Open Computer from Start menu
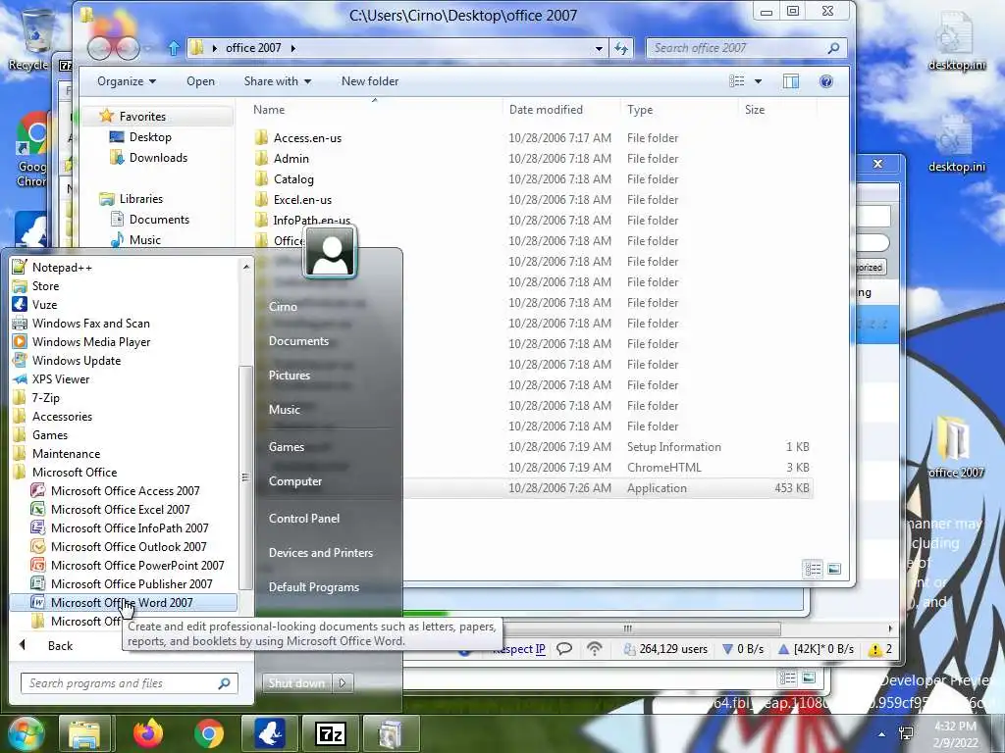The height and width of the screenshot is (753, 1005). pos(294,481)
